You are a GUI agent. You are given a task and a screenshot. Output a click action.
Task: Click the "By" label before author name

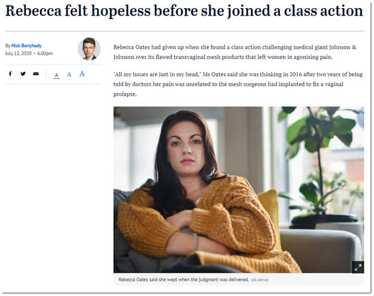click(8, 45)
